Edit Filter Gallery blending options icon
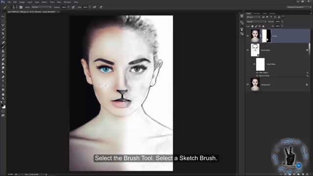Viewport: 313px width, 176px height. click(308, 73)
